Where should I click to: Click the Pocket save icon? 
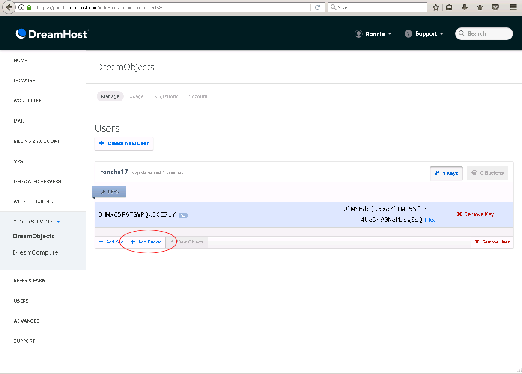tap(495, 7)
